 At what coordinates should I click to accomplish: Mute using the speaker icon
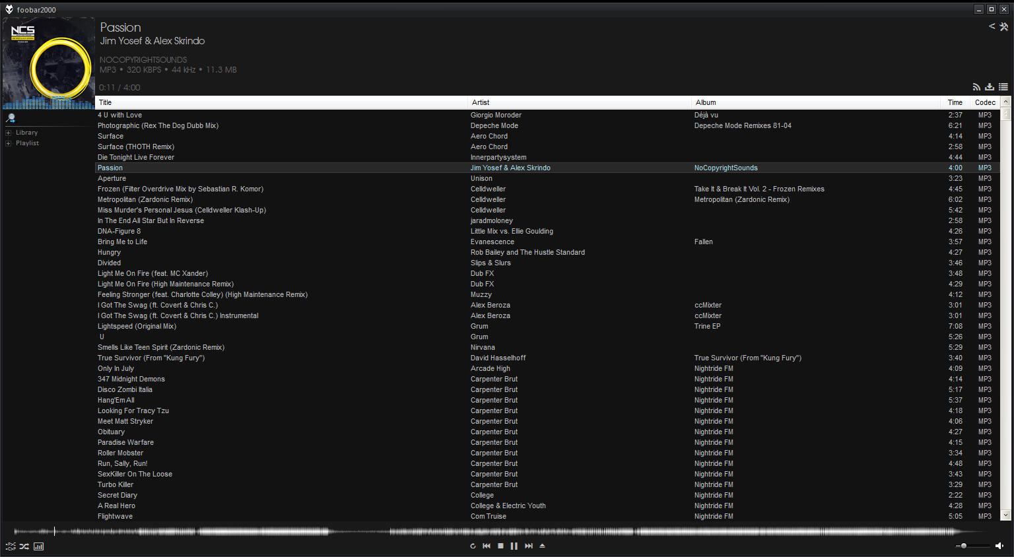999,546
